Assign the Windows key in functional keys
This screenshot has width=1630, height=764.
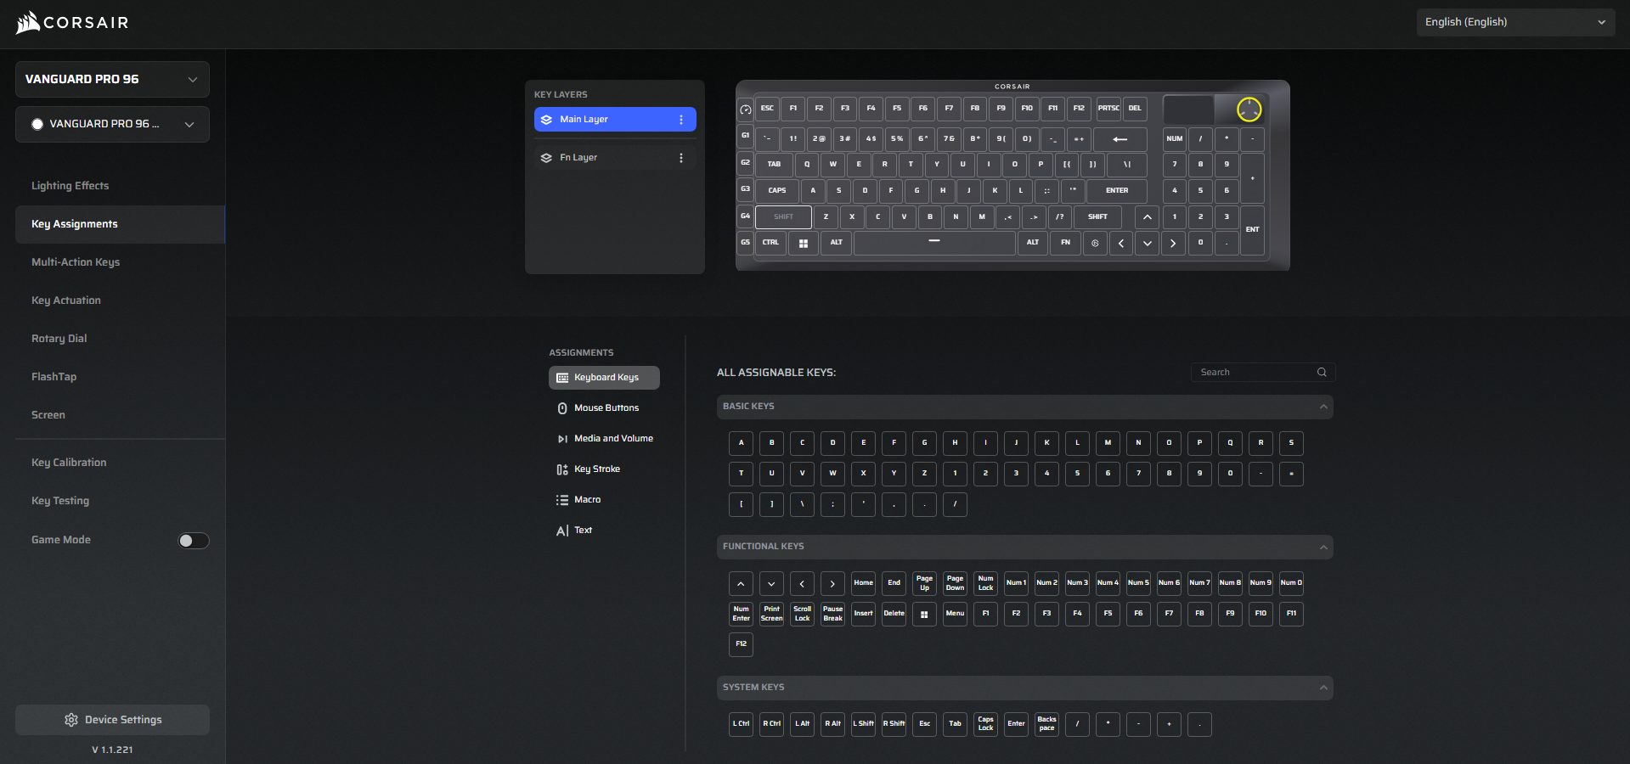click(x=924, y=614)
